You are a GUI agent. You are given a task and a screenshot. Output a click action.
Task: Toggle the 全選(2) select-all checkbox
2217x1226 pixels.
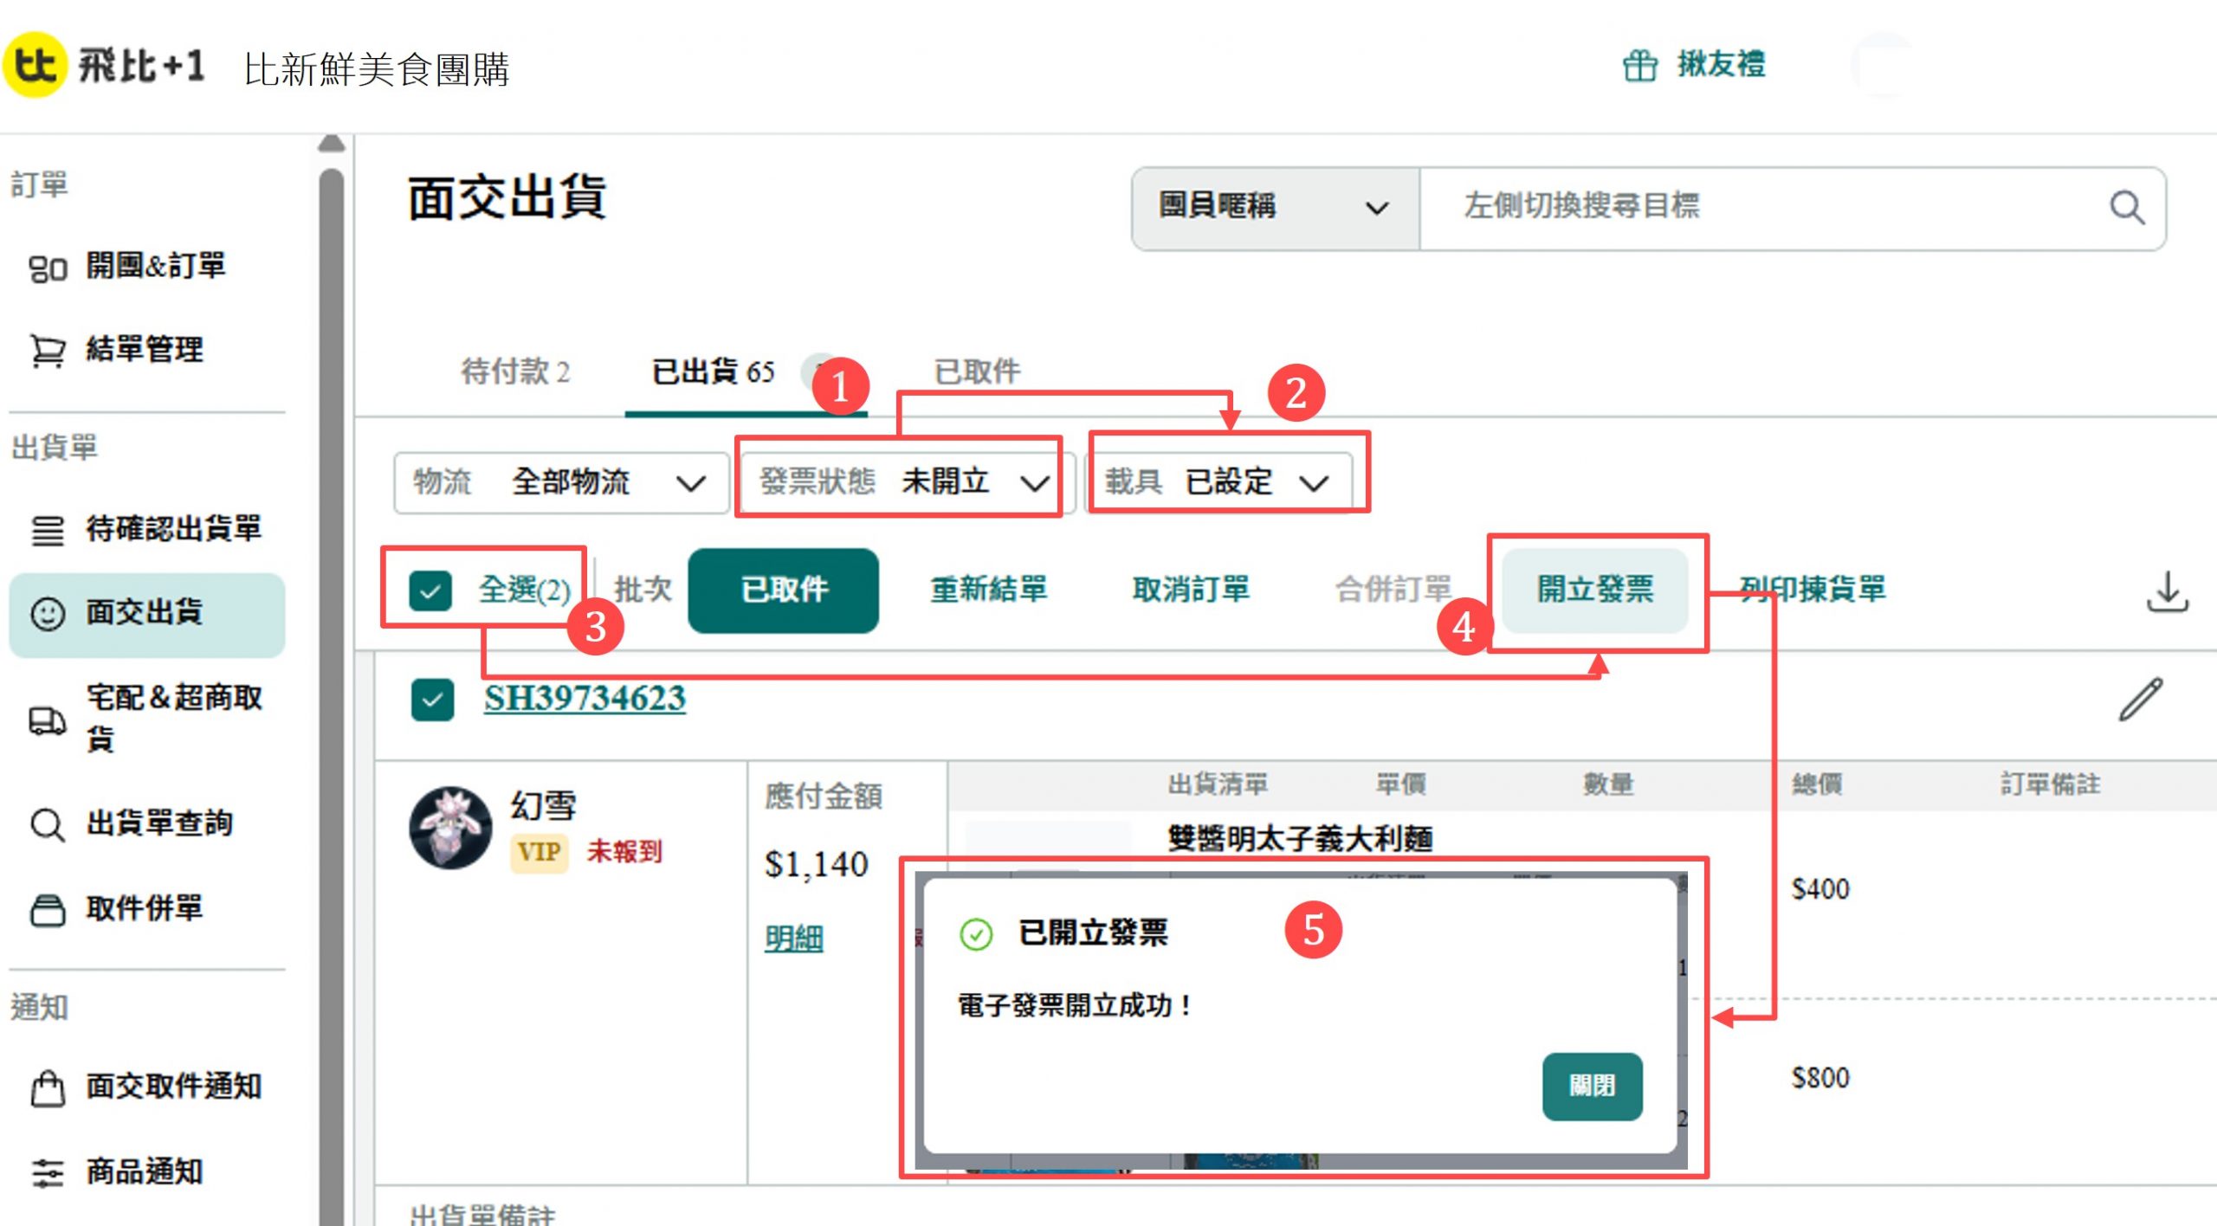coord(430,591)
